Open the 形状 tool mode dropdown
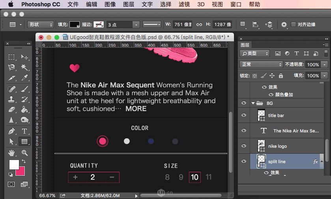This screenshot has height=199, width=331. coord(41,25)
